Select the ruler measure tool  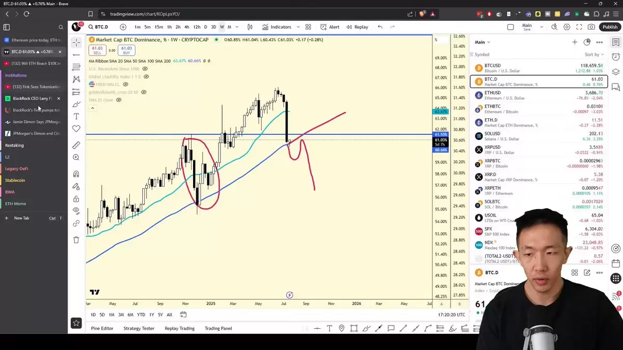(x=76, y=145)
